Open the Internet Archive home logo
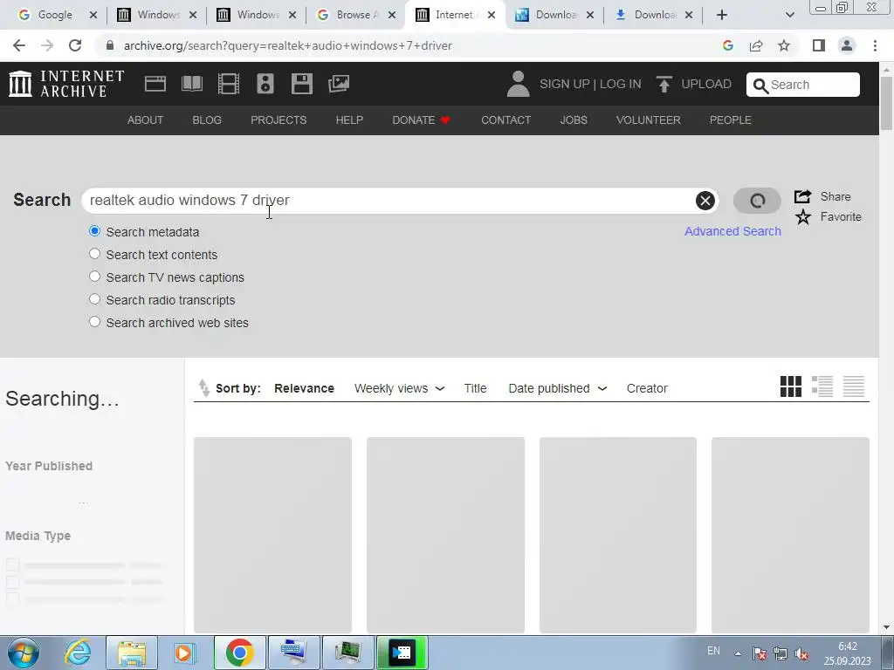The image size is (894, 670). 66,84
